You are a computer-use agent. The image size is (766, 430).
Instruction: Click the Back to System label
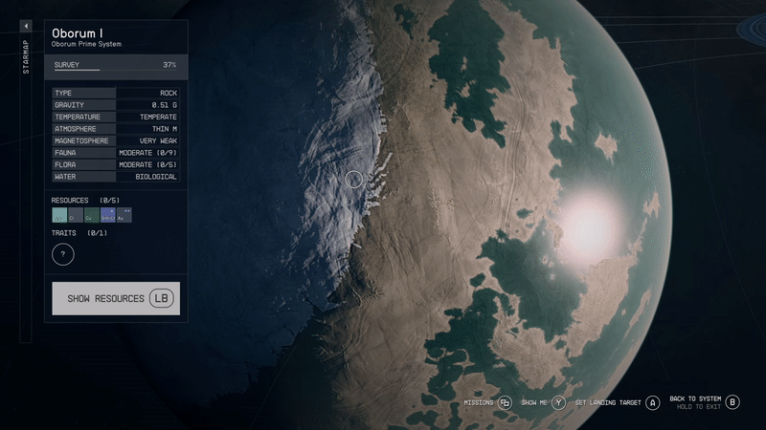click(x=694, y=398)
